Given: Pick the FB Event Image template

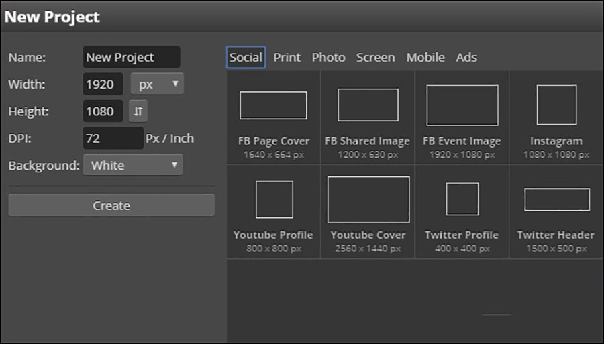Looking at the screenshot, I should point(462,117).
